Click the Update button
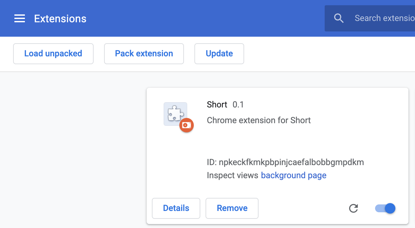 coord(219,54)
